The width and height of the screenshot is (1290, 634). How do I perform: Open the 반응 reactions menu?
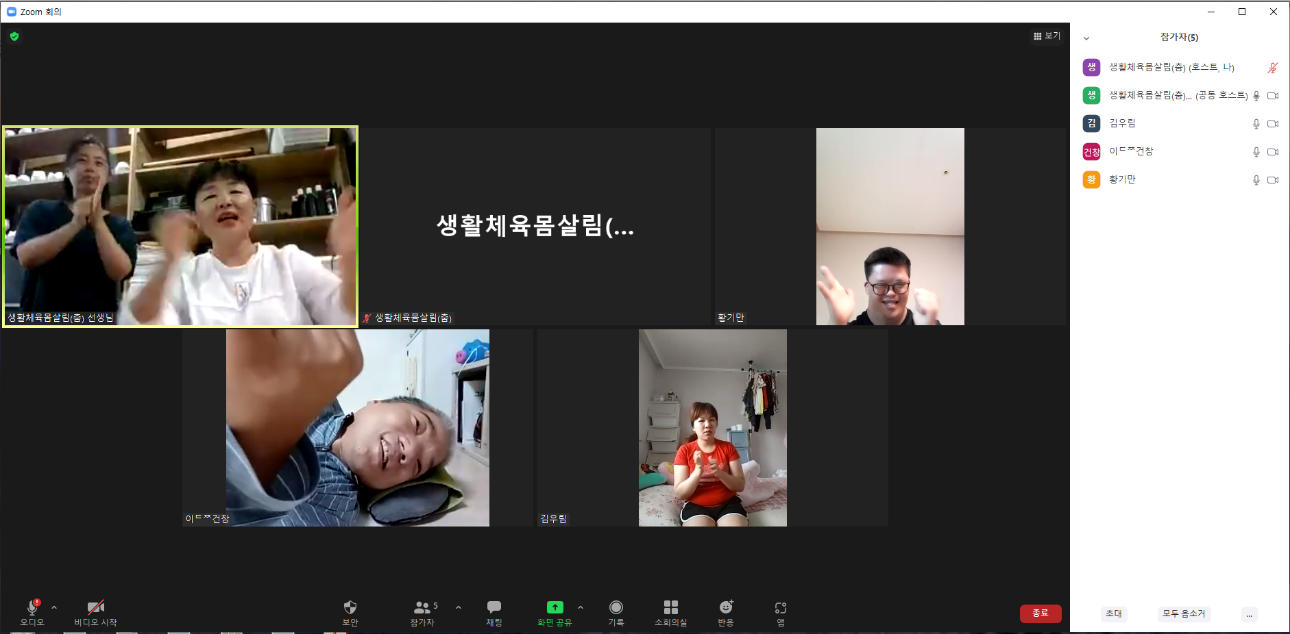pyautogui.click(x=726, y=613)
